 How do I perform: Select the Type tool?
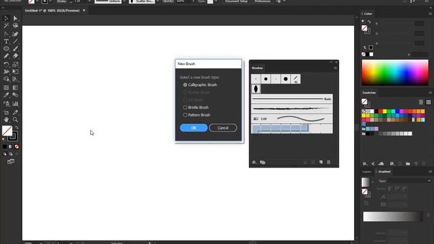pos(6,41)
